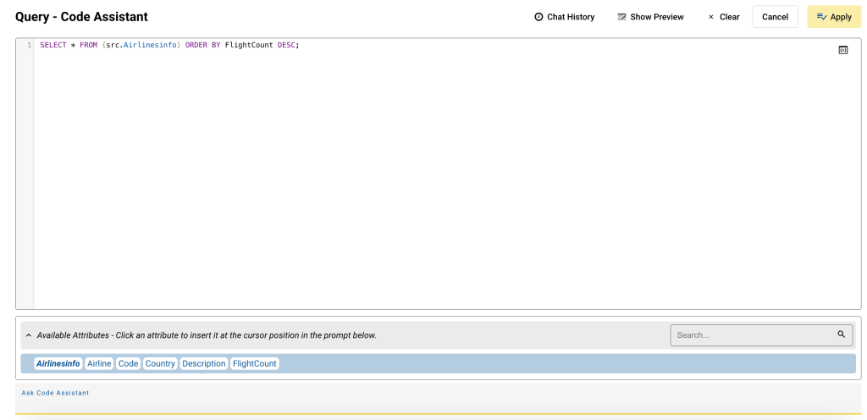Screen dimensions: 867x420
Task: Click the variables icon in editor corner
Action: click(x=842, y=50)
